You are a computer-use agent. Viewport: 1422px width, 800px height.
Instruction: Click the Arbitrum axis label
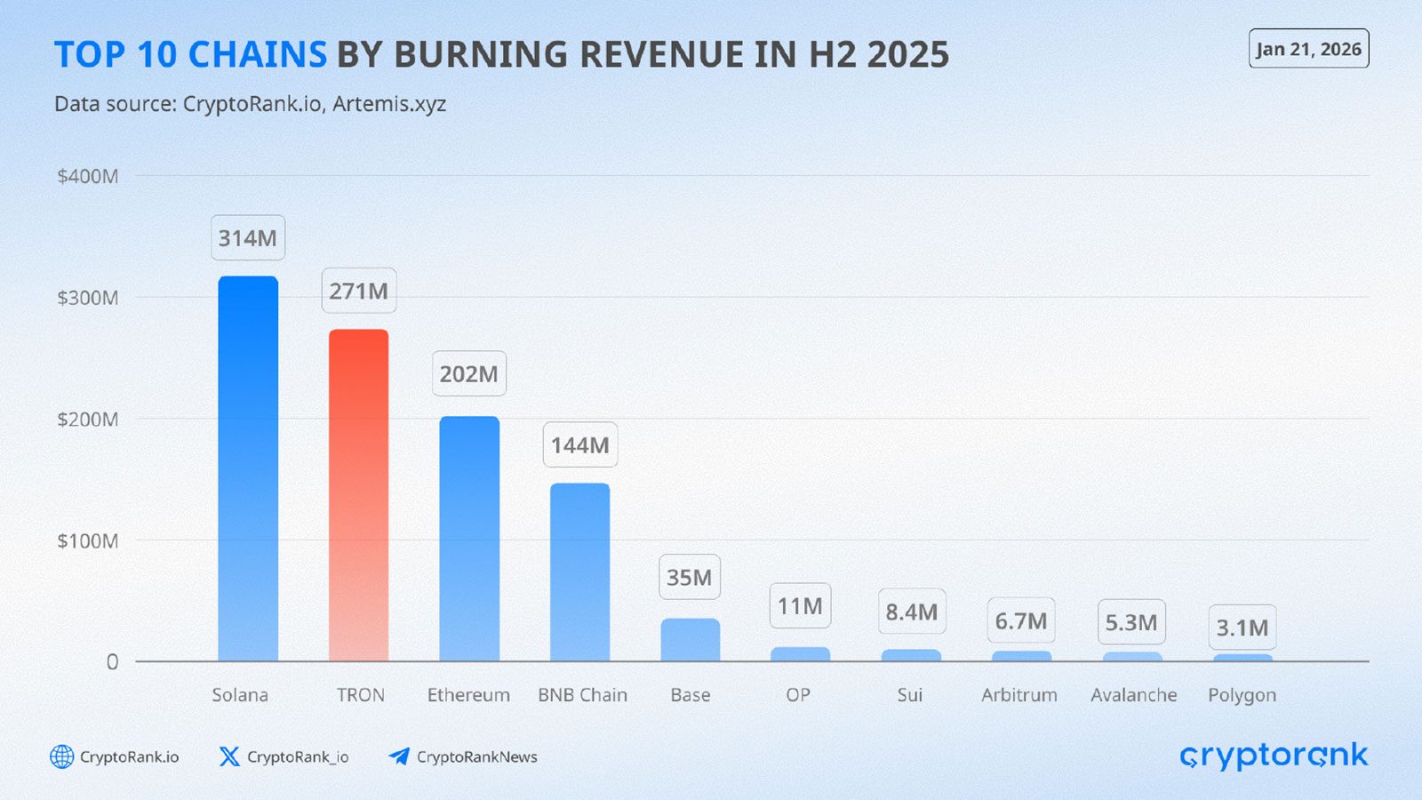[1019, 695]
